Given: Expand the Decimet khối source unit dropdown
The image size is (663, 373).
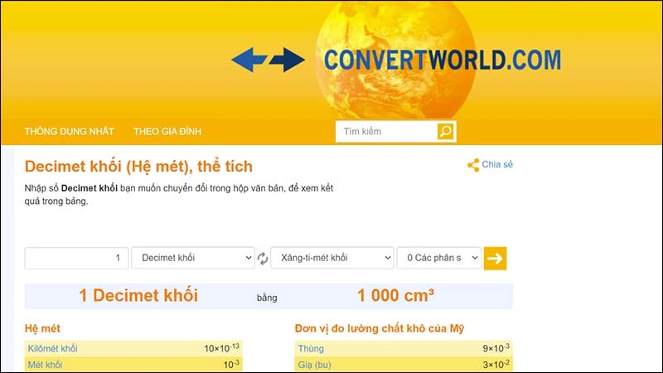Looking at the screenshot, I should coord(193,259).
